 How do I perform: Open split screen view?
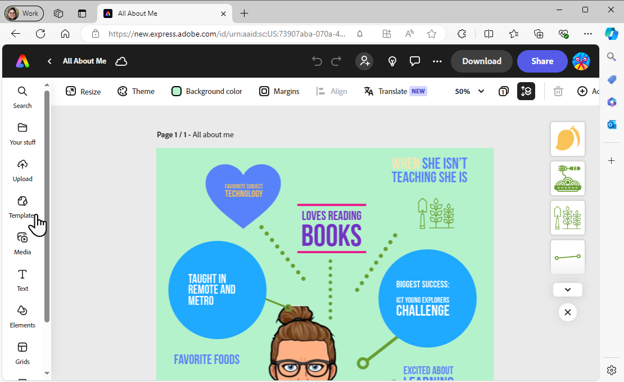click(x=489, y=34)
